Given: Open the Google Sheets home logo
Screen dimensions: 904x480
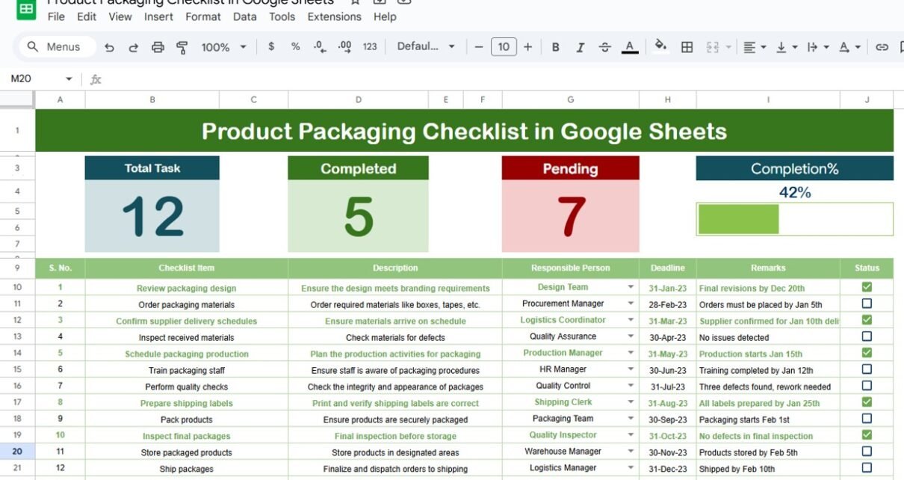Looking at the screenshot, I should click(26, 9).
